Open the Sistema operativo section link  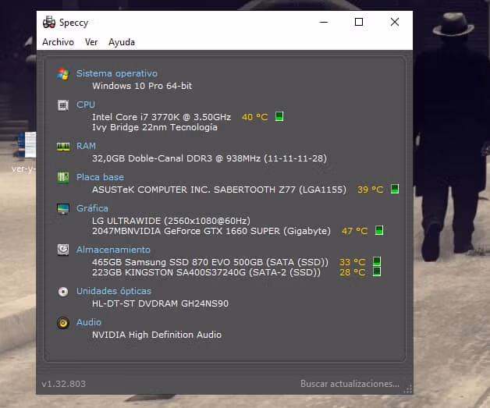(x=117, y=73)
